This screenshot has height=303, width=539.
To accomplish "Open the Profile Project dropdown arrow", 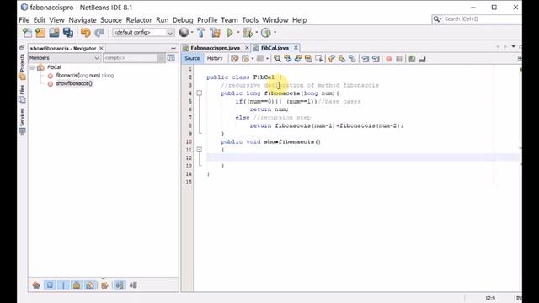I will (x=275, y=33).
